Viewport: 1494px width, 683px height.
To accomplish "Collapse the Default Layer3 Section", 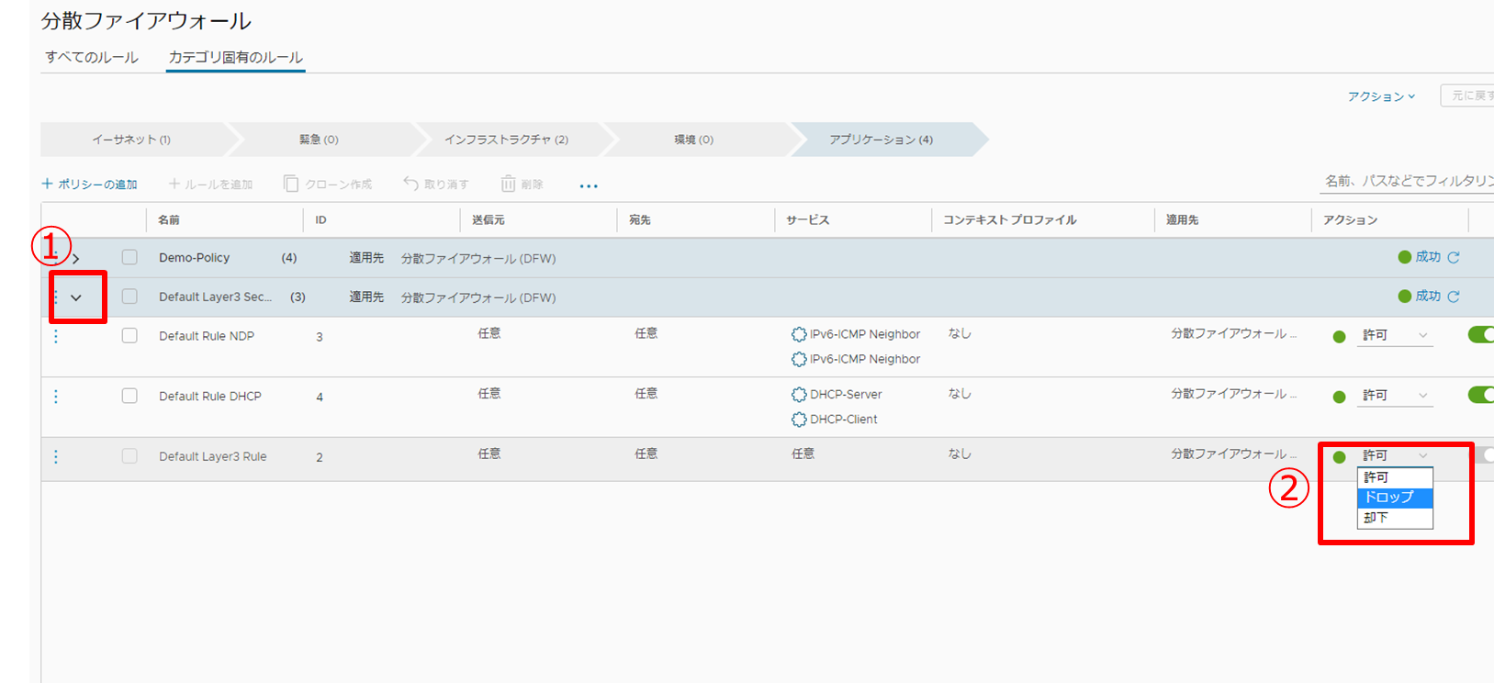I will pos(76,297).
